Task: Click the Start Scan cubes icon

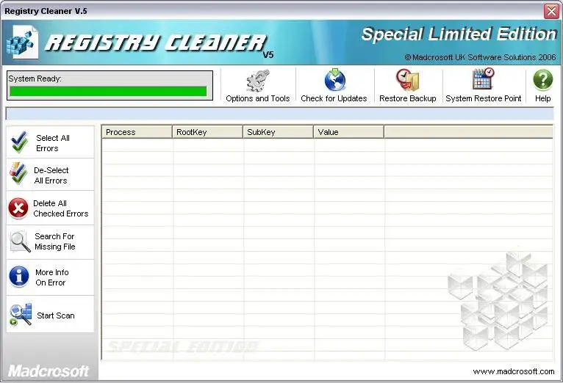Action: click(x=21, y=315)
